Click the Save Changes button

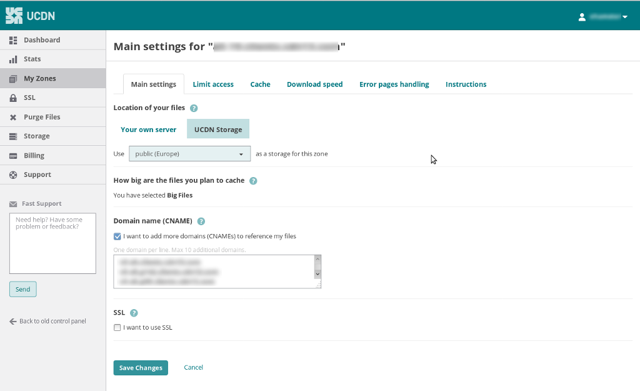point(141,368)
